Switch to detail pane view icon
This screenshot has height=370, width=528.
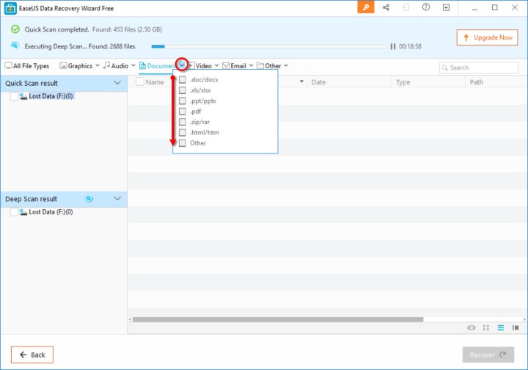517,327
